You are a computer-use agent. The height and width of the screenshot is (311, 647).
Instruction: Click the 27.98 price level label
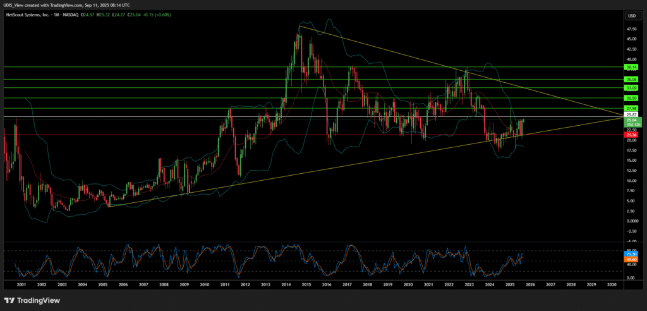click(x=631, y=108)
